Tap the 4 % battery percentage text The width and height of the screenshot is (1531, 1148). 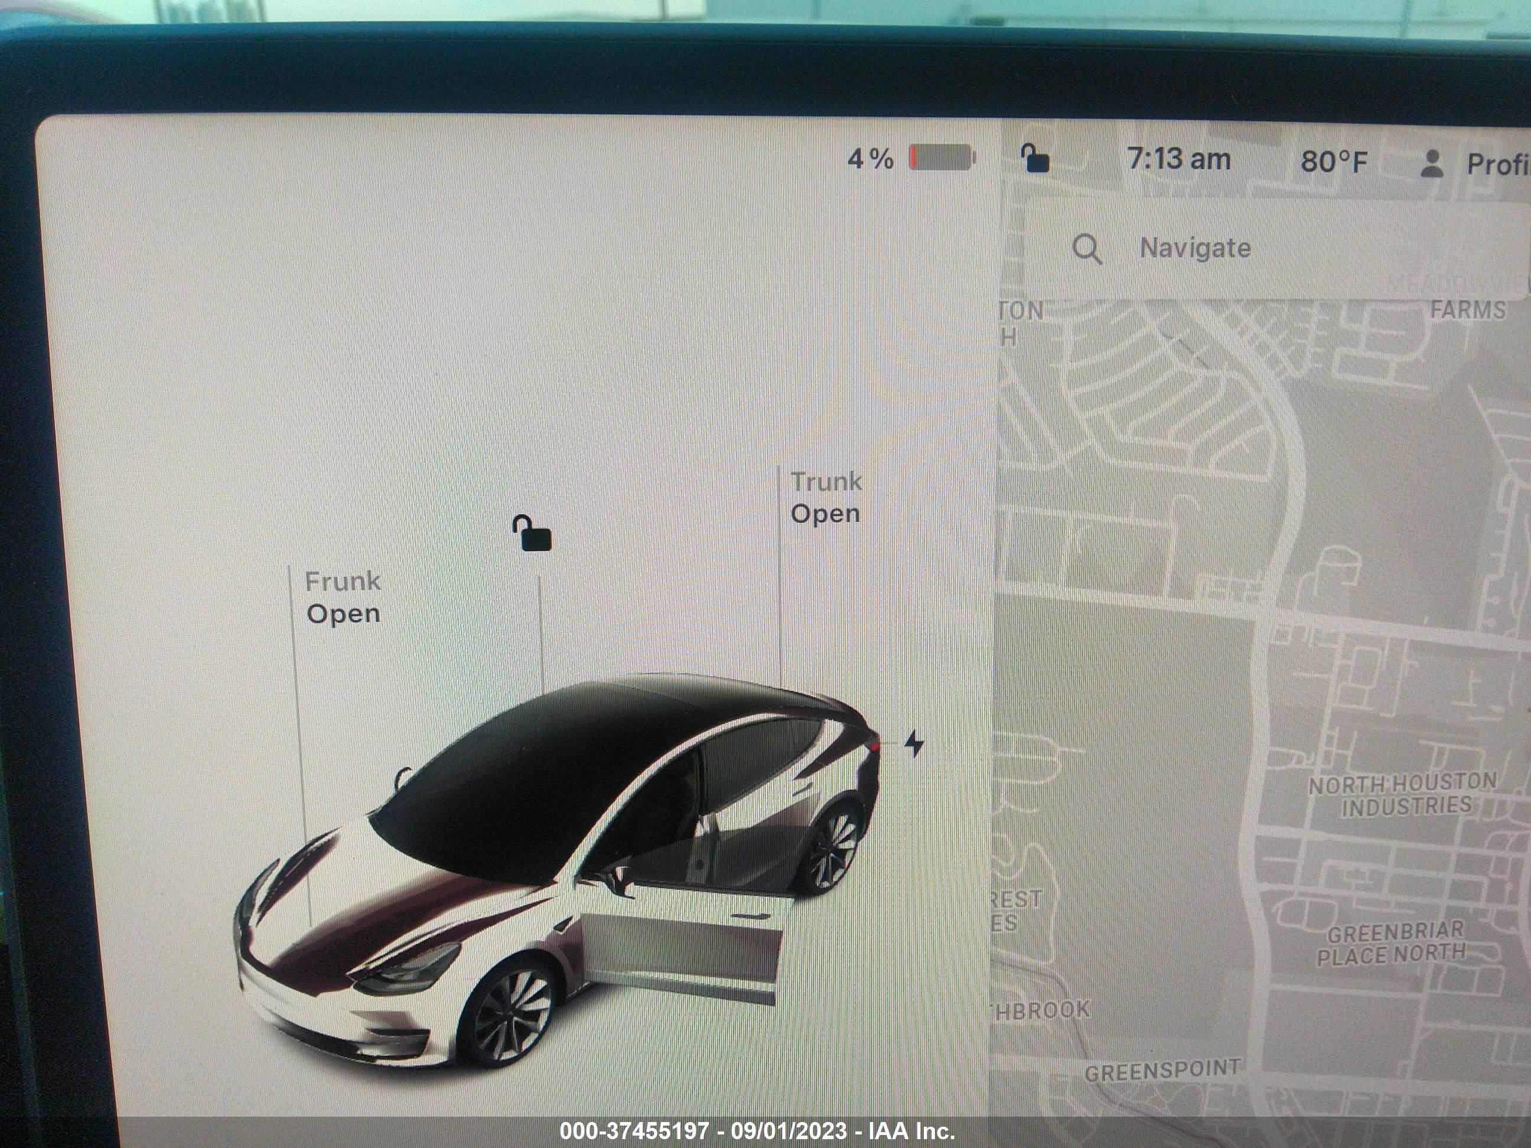(x=870, y=159)
